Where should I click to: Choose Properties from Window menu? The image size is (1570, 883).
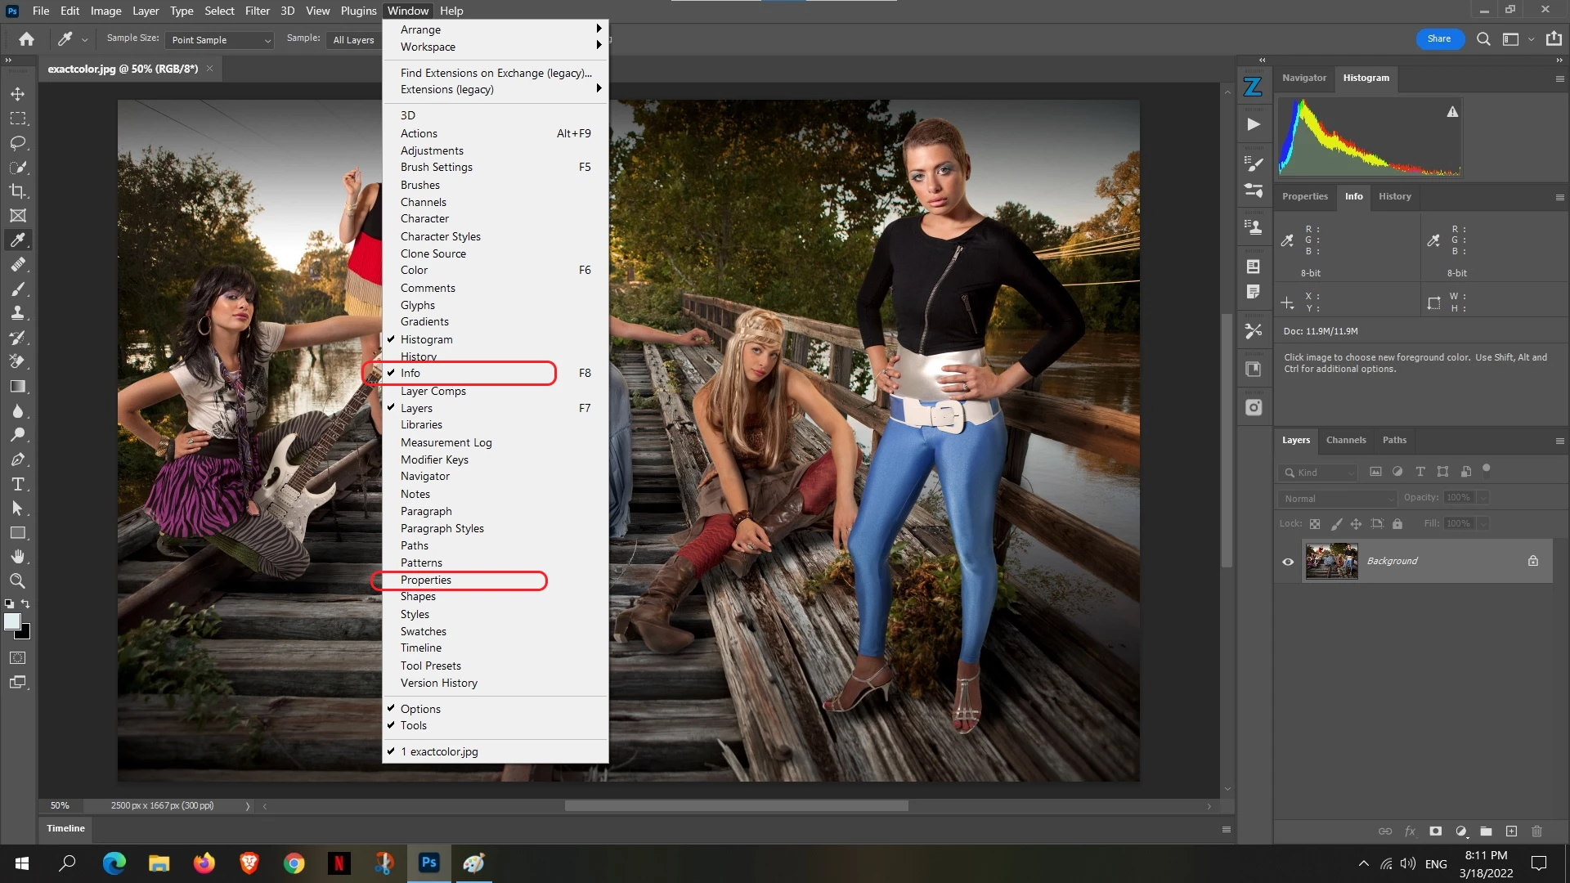pyautogui.click(x=426, y=580)
